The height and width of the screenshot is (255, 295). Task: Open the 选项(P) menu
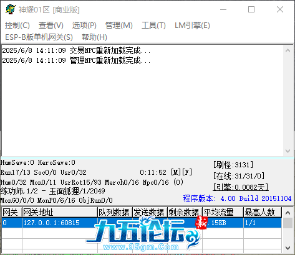(x=84, y=25)
